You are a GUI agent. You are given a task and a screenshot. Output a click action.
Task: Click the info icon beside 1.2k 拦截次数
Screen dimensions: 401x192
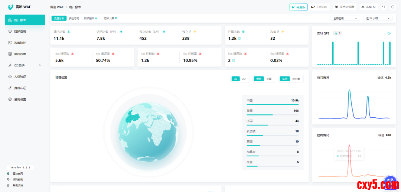239,39
